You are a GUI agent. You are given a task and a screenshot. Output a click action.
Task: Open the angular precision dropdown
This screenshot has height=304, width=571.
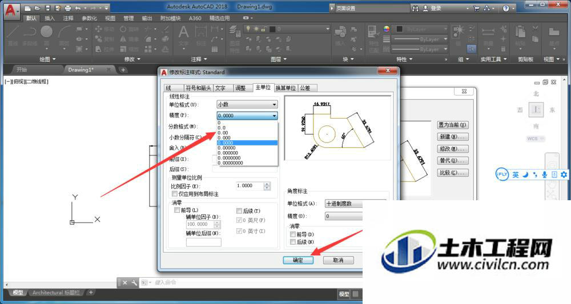point(343,216)
